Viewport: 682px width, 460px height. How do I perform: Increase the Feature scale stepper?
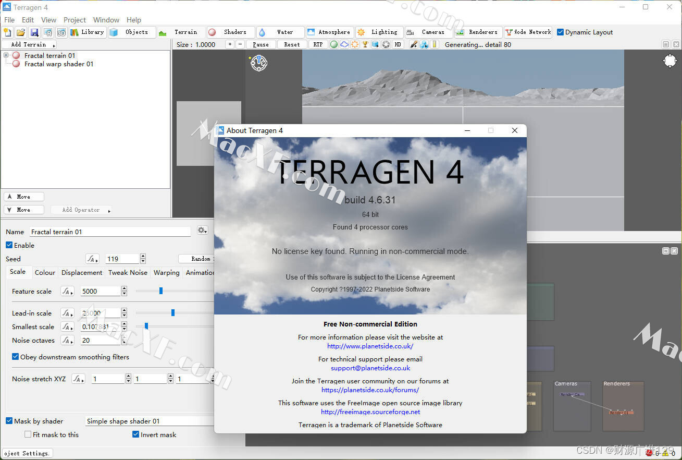pos(124,288)
